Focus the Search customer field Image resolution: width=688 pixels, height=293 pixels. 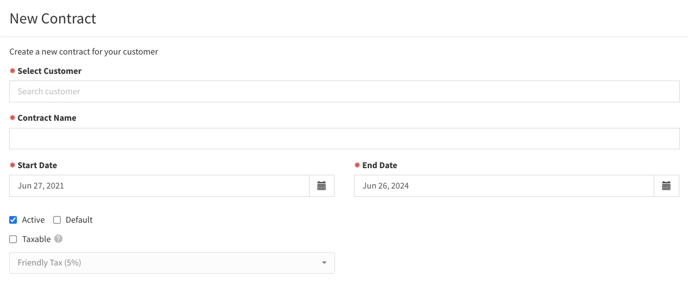click(344, 92)
